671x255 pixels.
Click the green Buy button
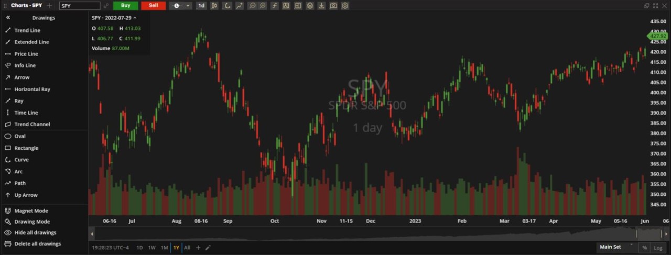[125, 6]
